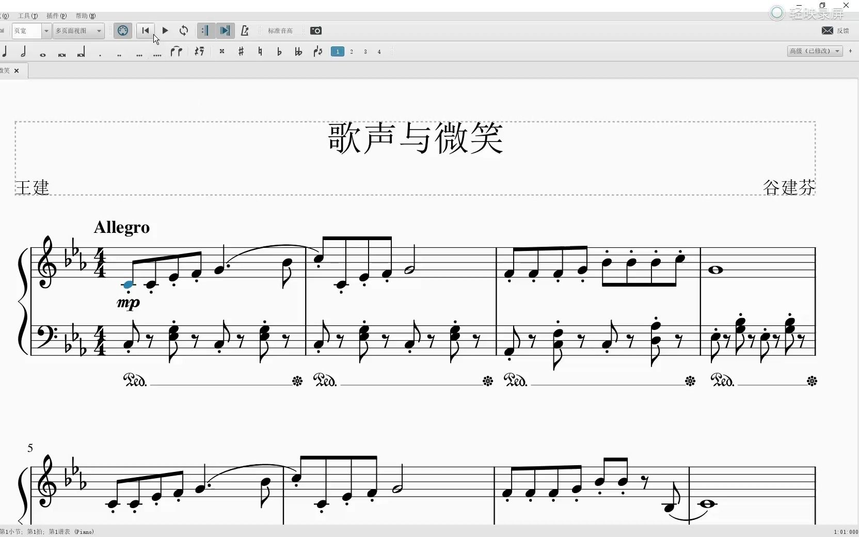859x537 pixels.
Task: Open the 插件(P) menu
Action: (57, 16)
